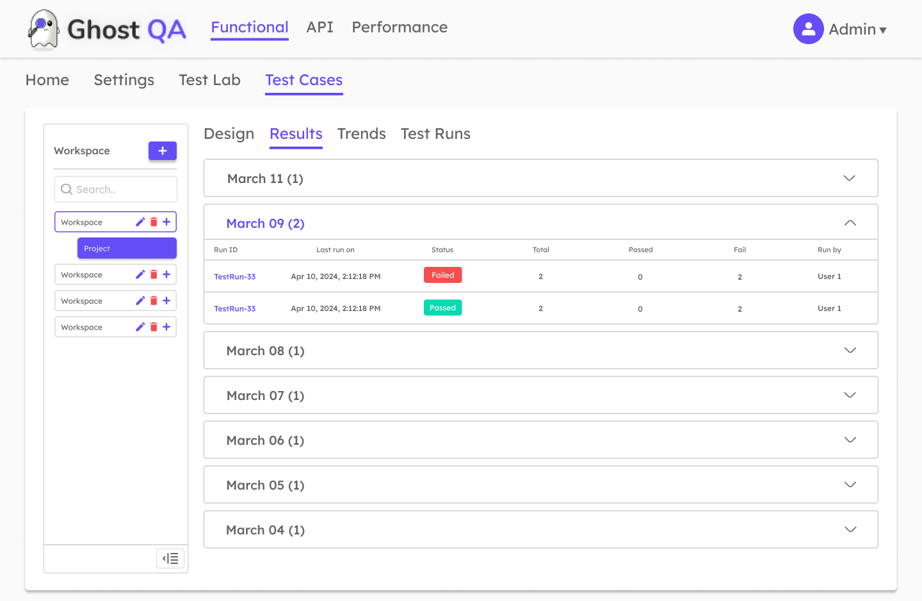Open the Test Runs tab
The height and width of the screenshot is (601, 922).
pyautogui.click(x=435, y=134)
